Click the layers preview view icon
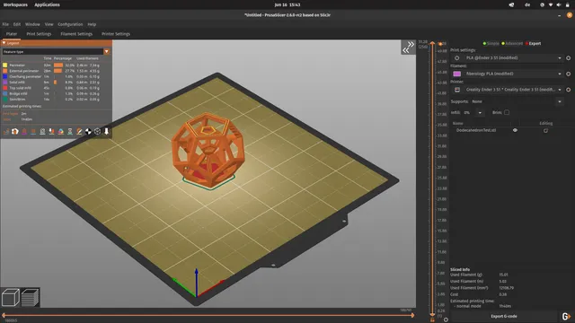 click(x=30, y=297)
